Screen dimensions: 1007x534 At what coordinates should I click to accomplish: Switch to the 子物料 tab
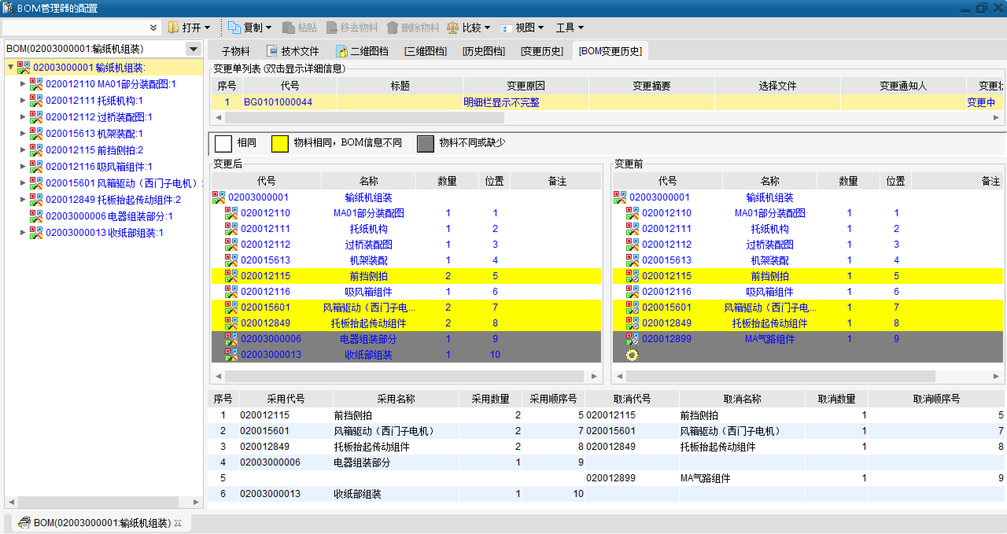(x=235, y=51)
